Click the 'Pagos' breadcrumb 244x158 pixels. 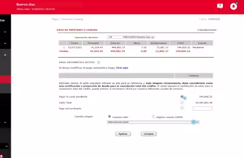point(55,19)
